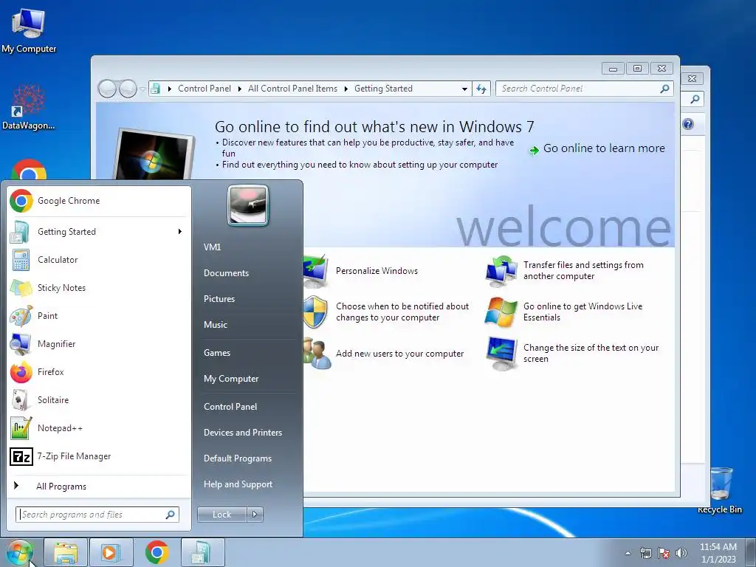756x567 pixels.
Task: Open Solitaire from the Start menu
Action: pyautogui.click(x=99, y=399)
